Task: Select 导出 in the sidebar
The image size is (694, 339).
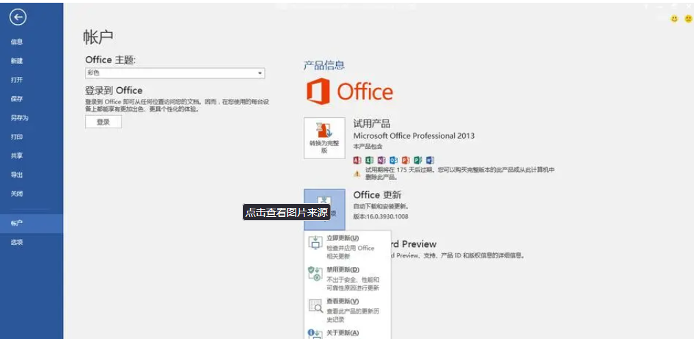Action: (17, 175)
